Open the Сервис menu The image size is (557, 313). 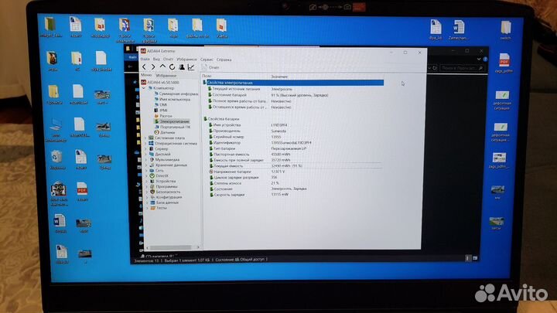click(x=207, y=60)
